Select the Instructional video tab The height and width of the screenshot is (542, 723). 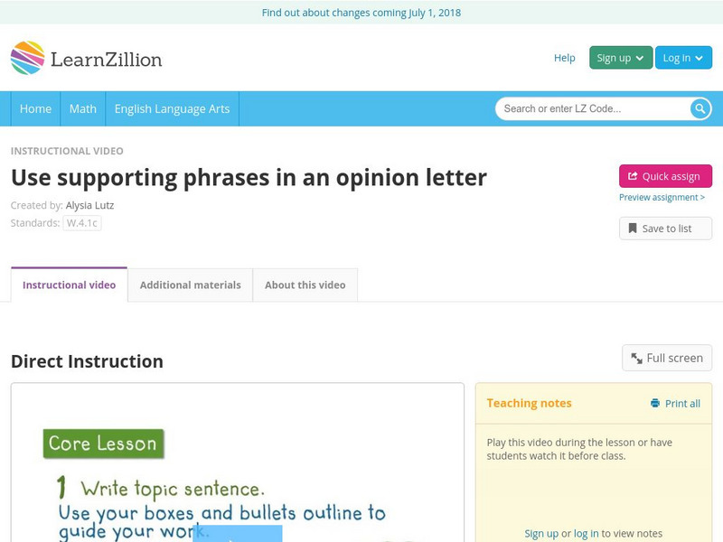(x=69, y=285)
